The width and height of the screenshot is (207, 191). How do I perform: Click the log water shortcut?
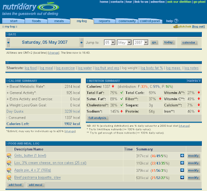coord(85,68)
